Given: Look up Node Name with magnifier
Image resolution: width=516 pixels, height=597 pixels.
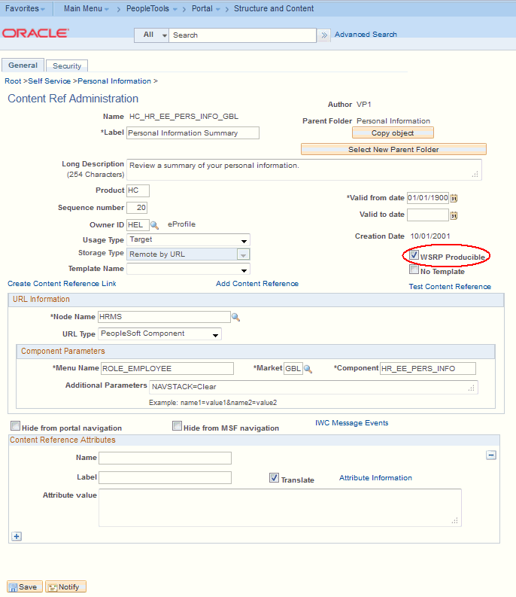Looking at the screenshot, I should 236,317.
